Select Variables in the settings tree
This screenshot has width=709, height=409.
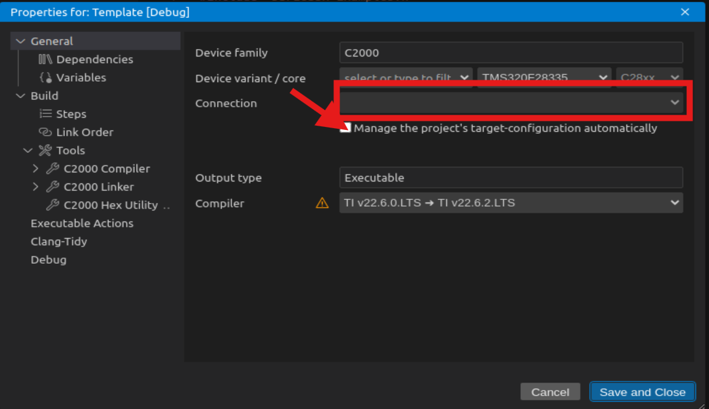(x=81, y=77)
